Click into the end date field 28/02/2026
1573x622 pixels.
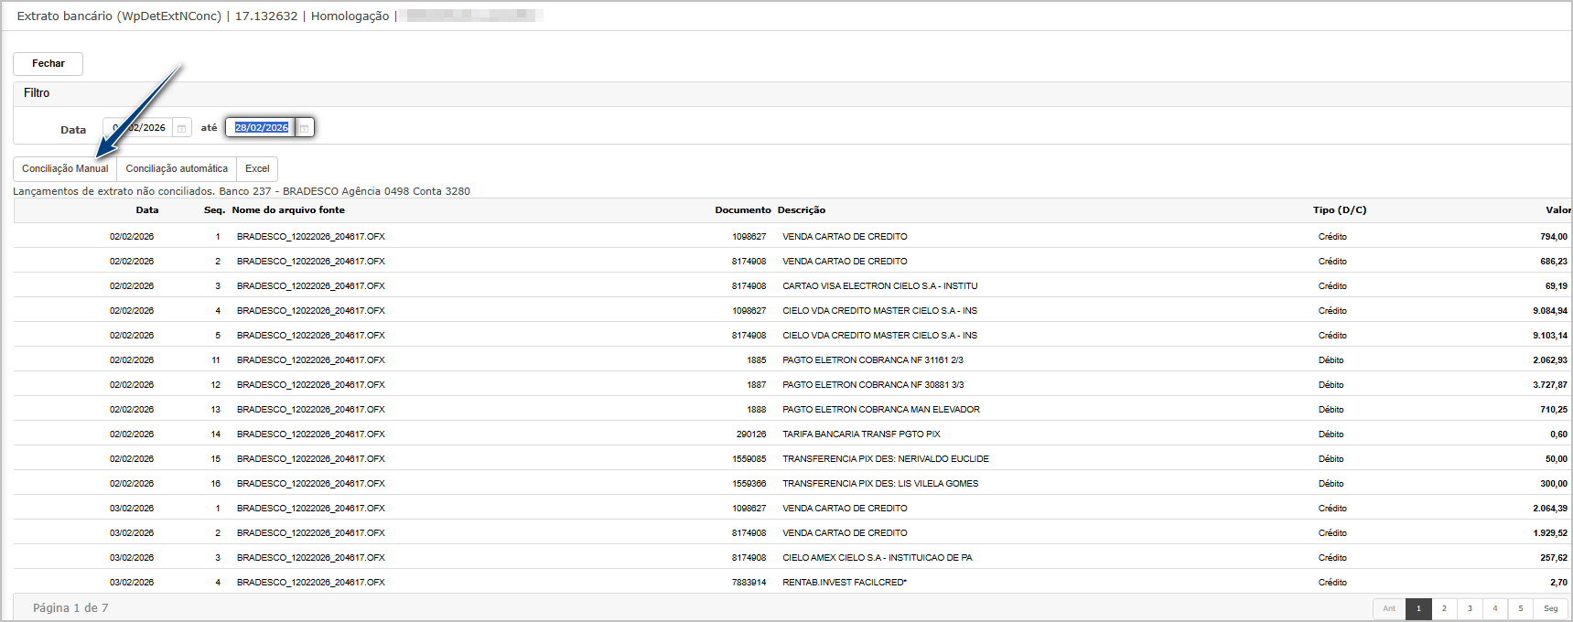tap(261, 128)
